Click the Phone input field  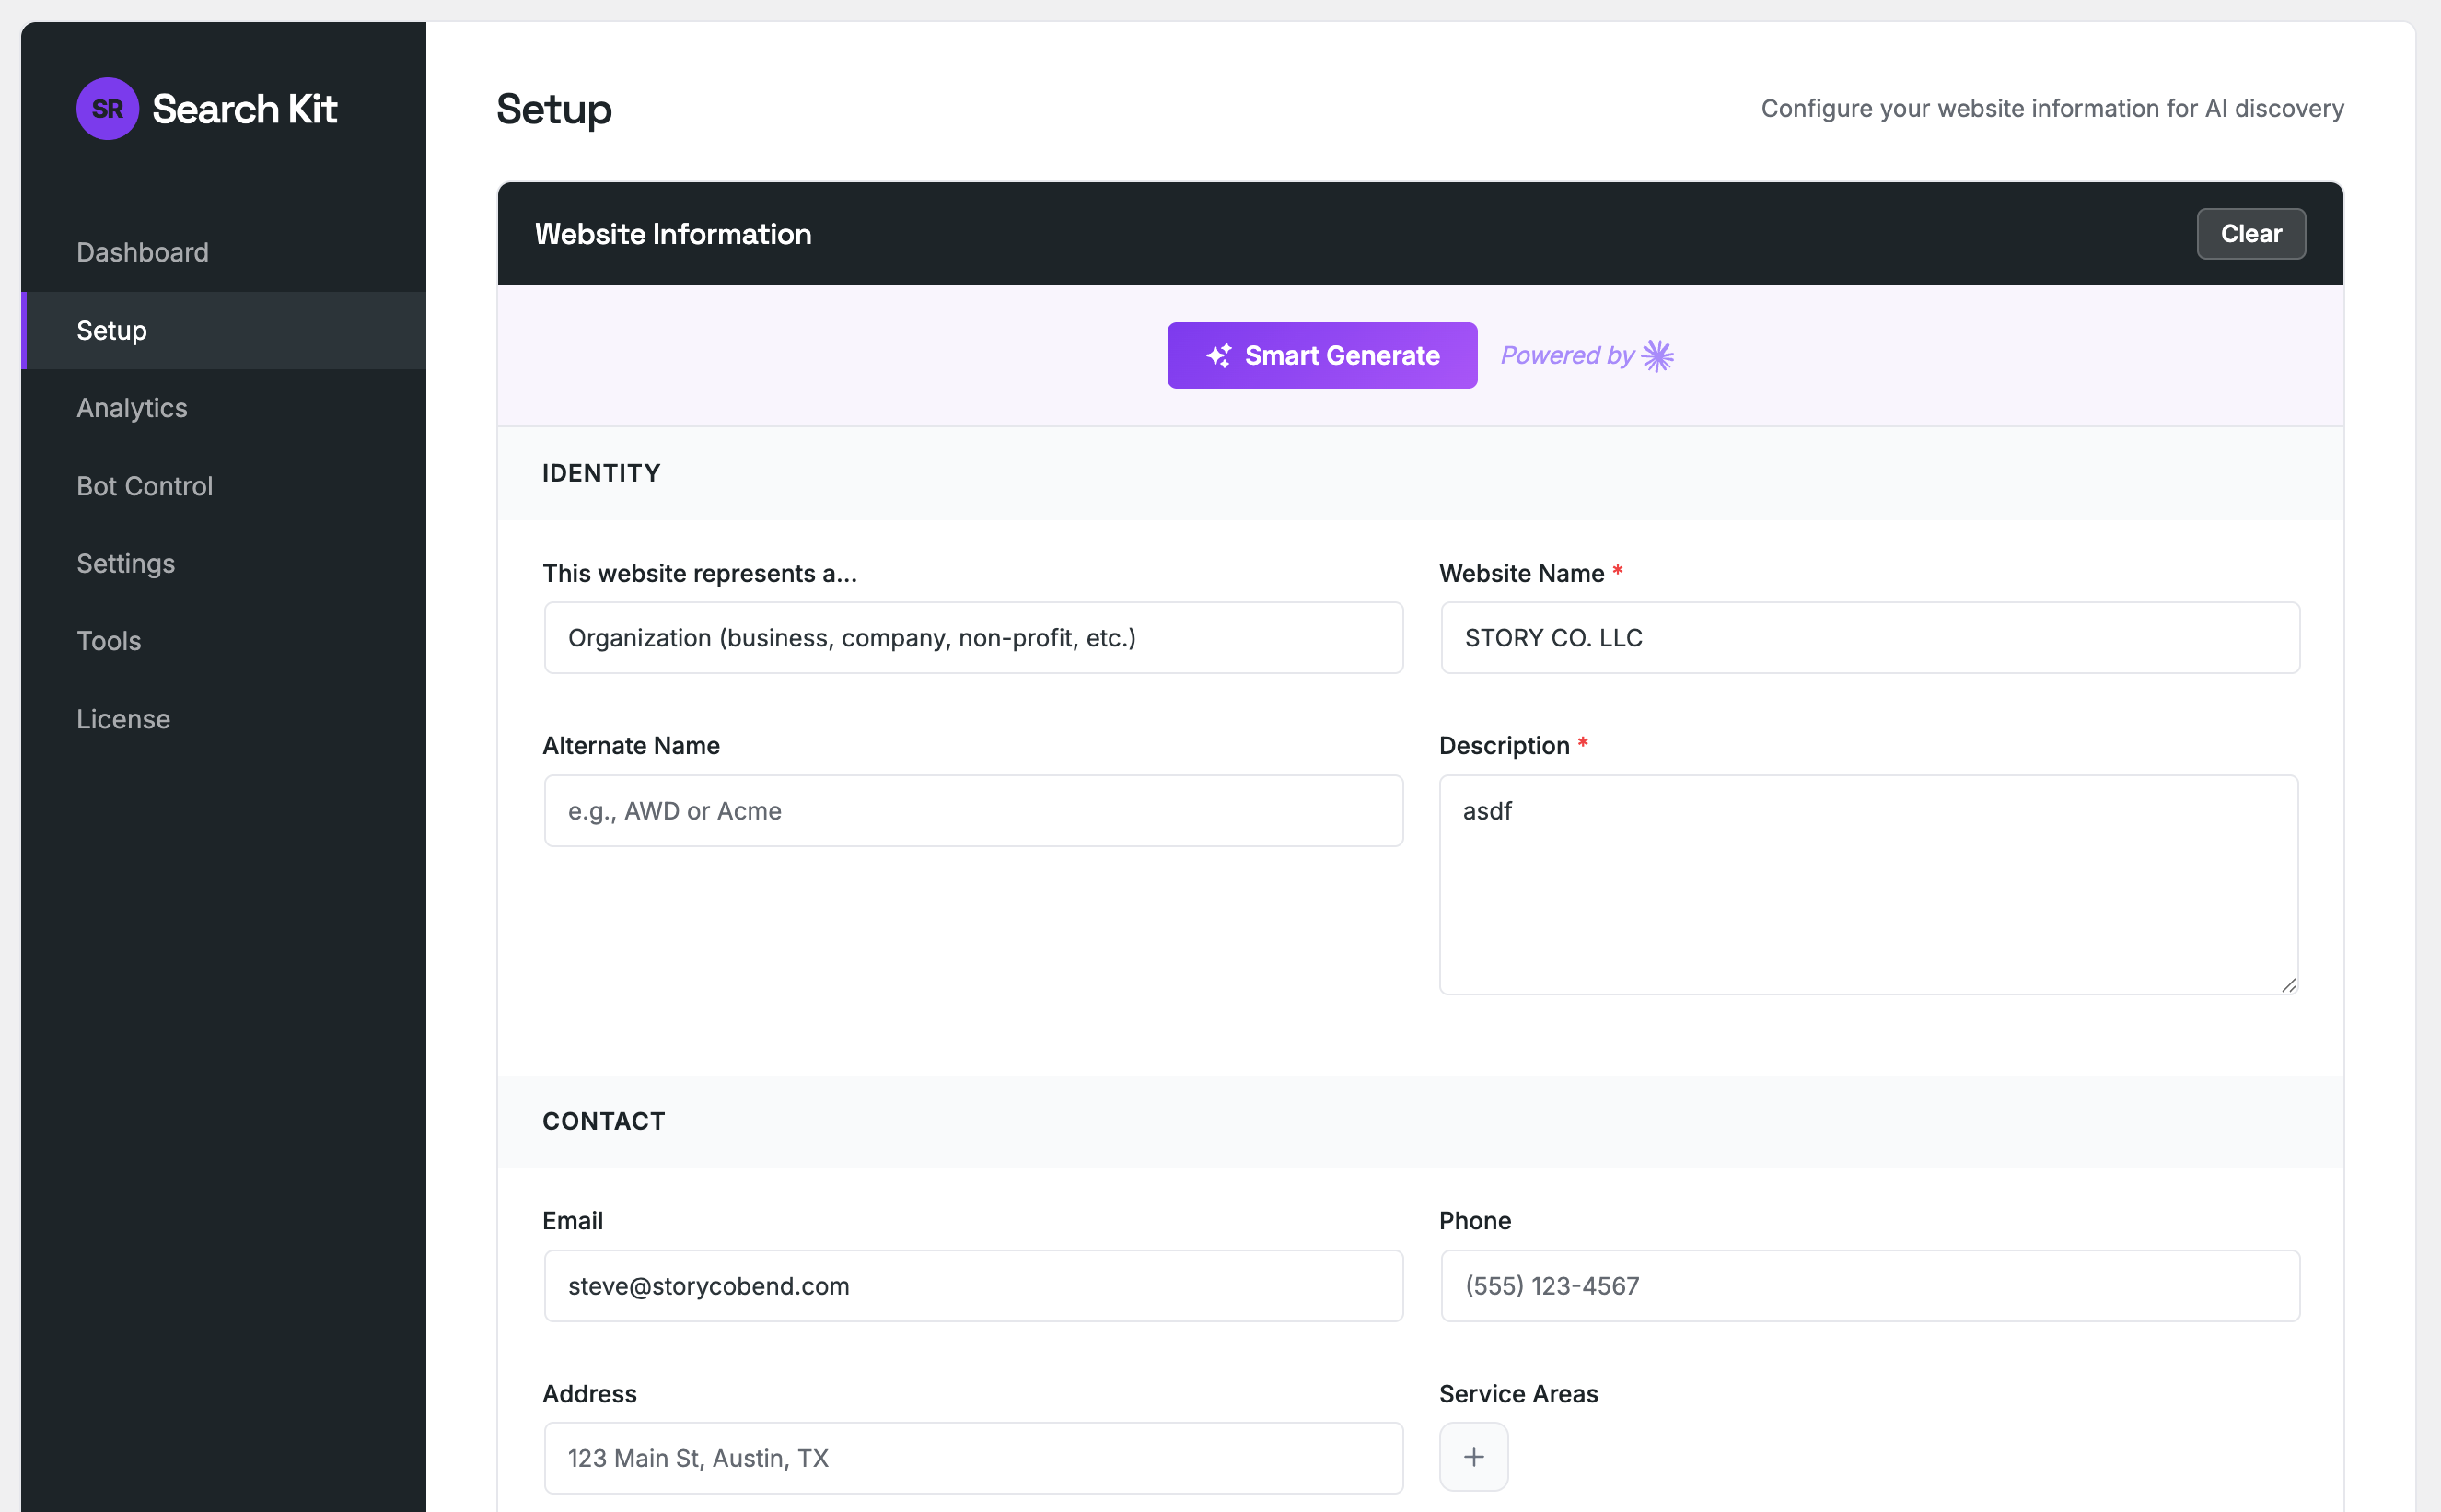[1868, 1286]
